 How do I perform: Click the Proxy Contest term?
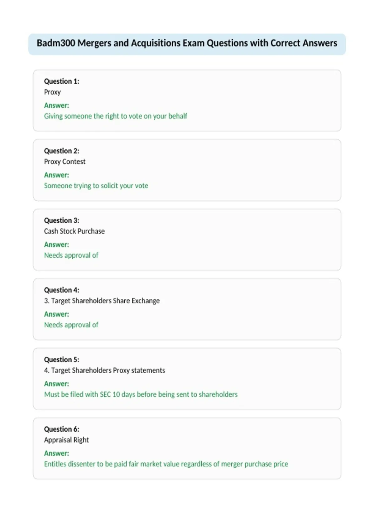tap(65, 162)
